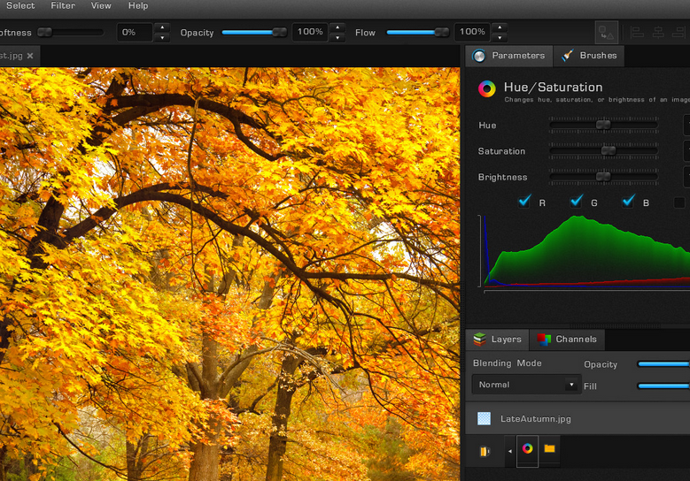Click the small left arrow beside the effect icons
690x481 pixels.
tap(509, 451)
